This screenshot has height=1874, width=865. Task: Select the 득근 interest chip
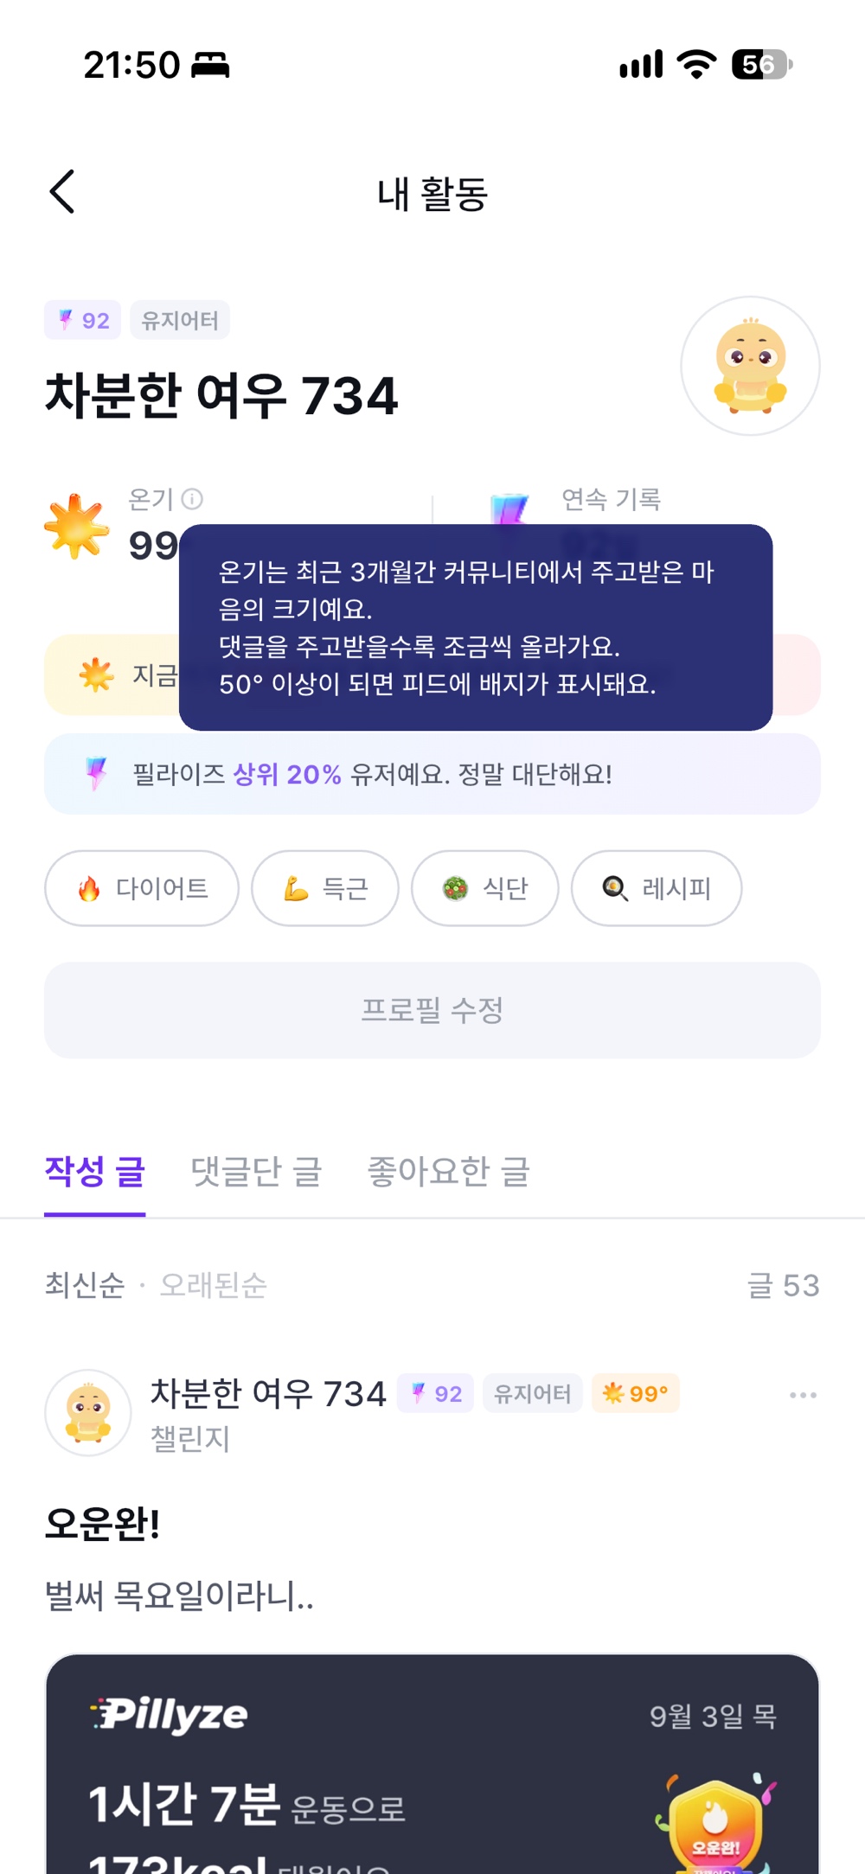click(x=325, y=888)
